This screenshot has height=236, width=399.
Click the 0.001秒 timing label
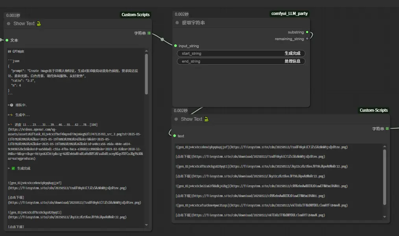[x=13, y=15]
